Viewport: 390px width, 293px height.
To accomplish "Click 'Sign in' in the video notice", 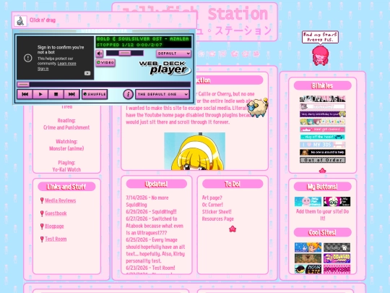I will (x=43, y=69).
